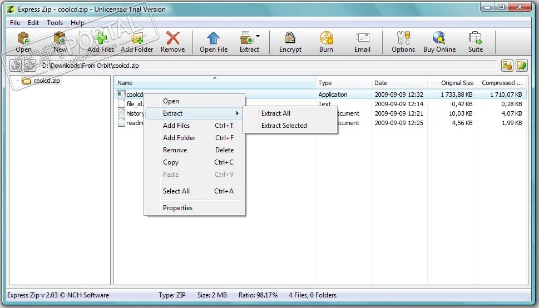Click the date 2009-09-09 12:25
This screenshot has height=308, width=539.
[x=399, y=123]
